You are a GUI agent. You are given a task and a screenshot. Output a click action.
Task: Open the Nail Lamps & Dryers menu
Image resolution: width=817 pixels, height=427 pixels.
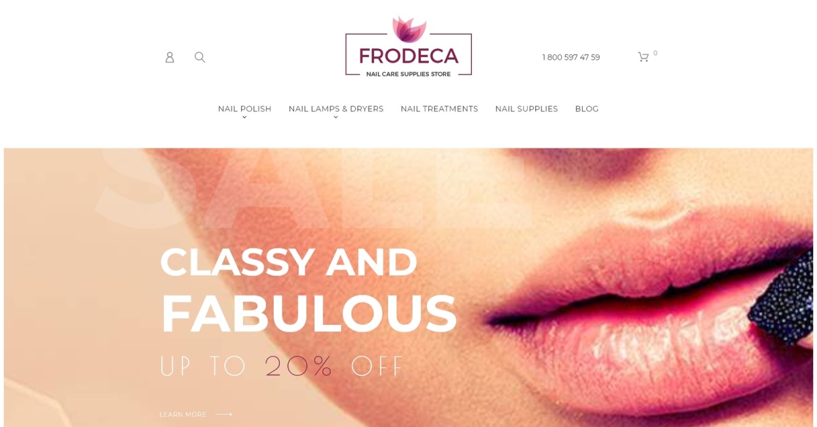pos(336,109)
